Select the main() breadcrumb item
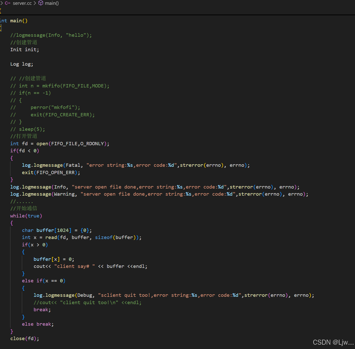This screenshot has width=355, height=349. 52,3
